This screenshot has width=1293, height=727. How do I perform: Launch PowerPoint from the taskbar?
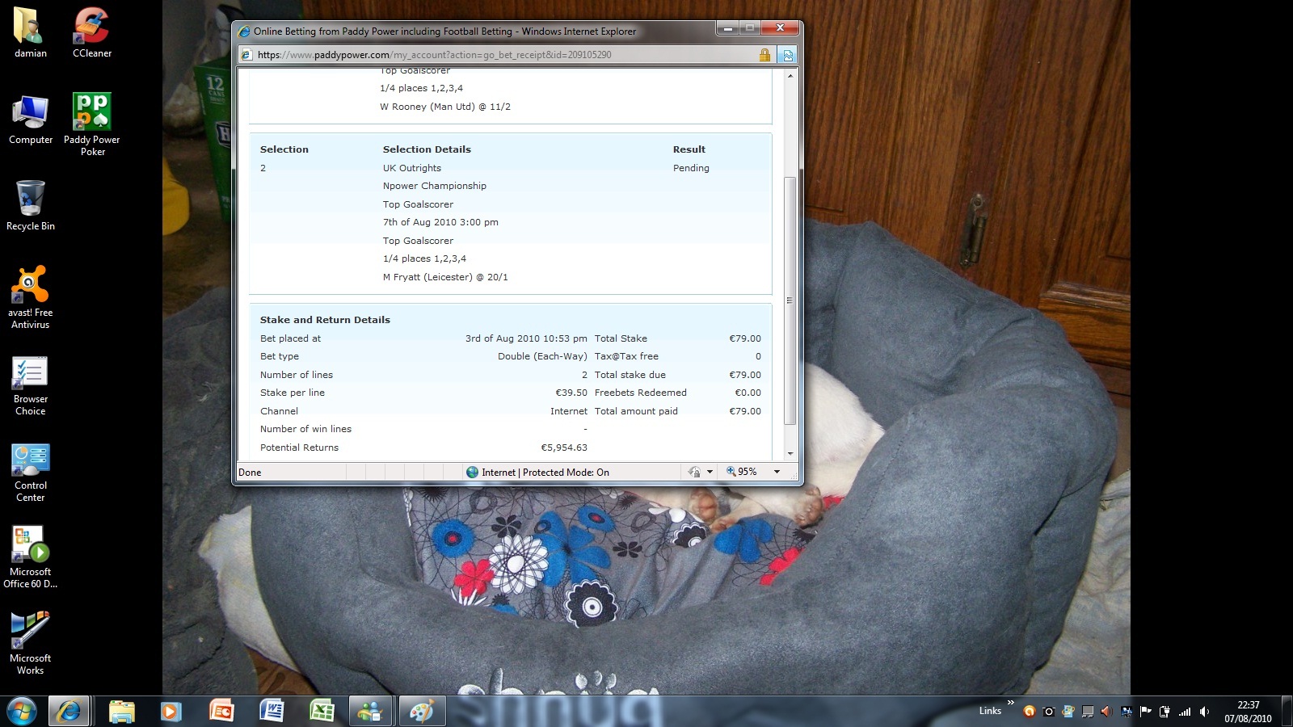221,711
